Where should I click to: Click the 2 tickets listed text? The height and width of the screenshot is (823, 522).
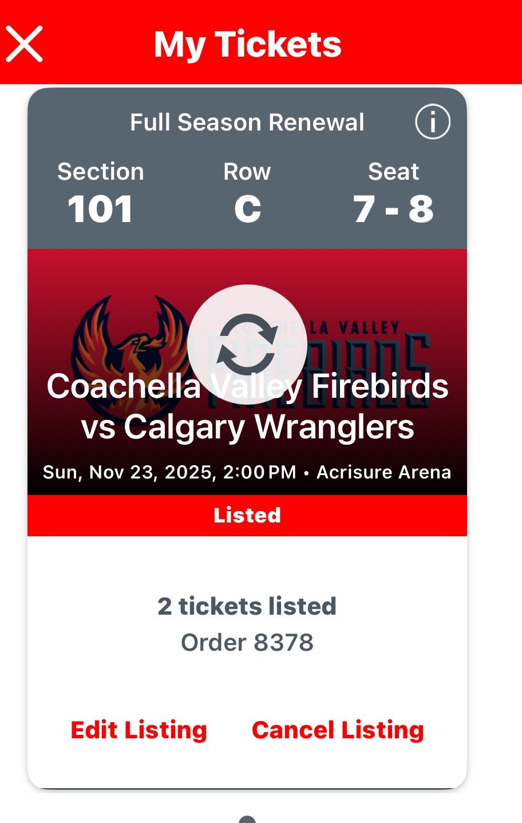(x=247, y=606)
